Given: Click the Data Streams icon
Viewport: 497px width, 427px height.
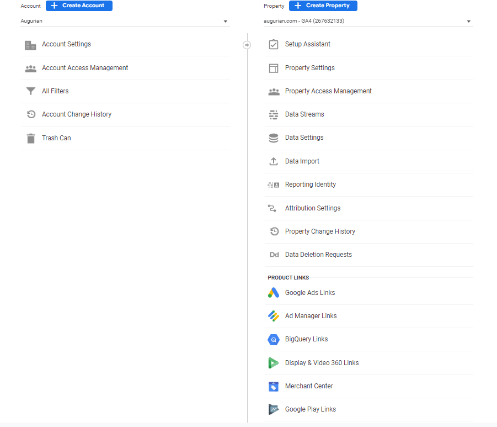Looking at the screenshot, I should [274, 114].
